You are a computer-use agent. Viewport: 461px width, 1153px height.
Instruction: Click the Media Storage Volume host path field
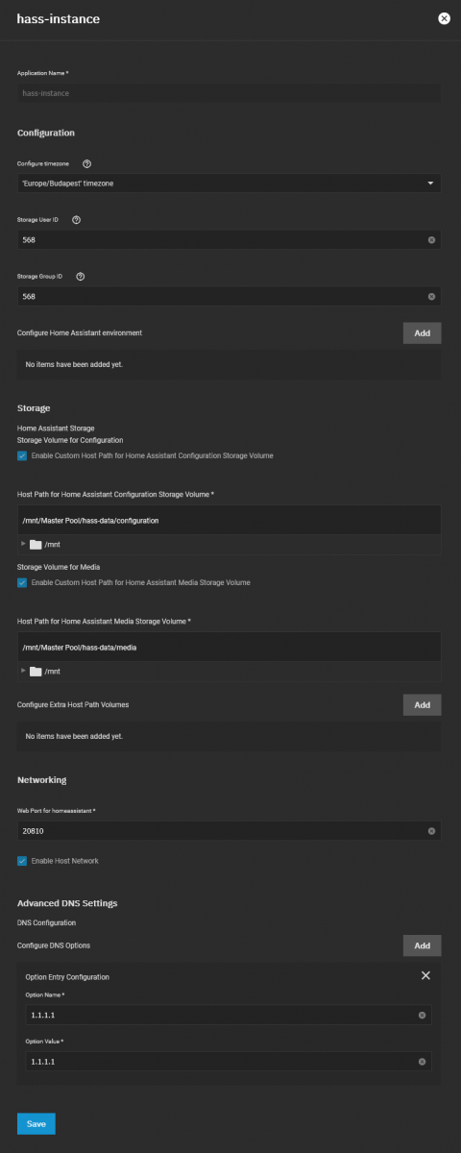coord(230,647)
